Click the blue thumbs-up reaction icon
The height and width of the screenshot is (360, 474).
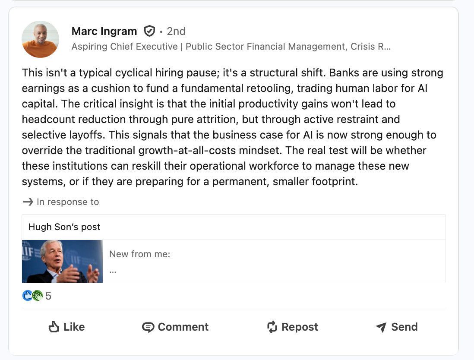pyautogui.click(x=27, y=296)
